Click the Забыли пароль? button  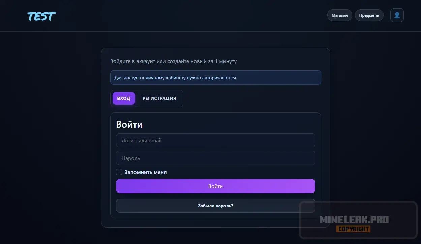point(215,206)
